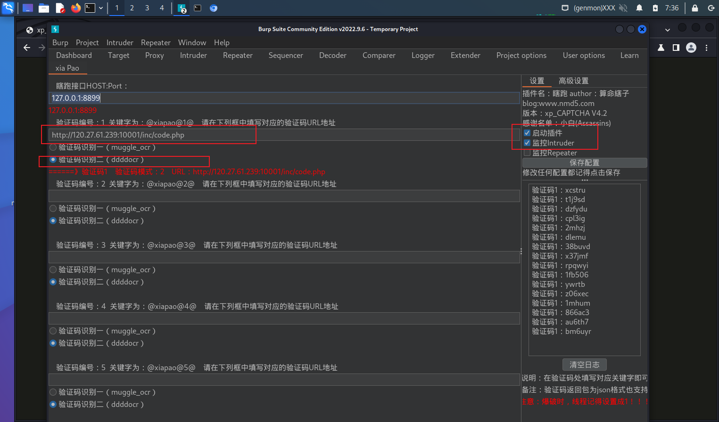Click the vertical split-pane divider handle

tap(521, 252)
